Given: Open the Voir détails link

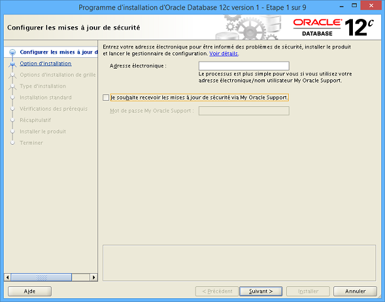Looking at the screenshot, I should point(223,53).
